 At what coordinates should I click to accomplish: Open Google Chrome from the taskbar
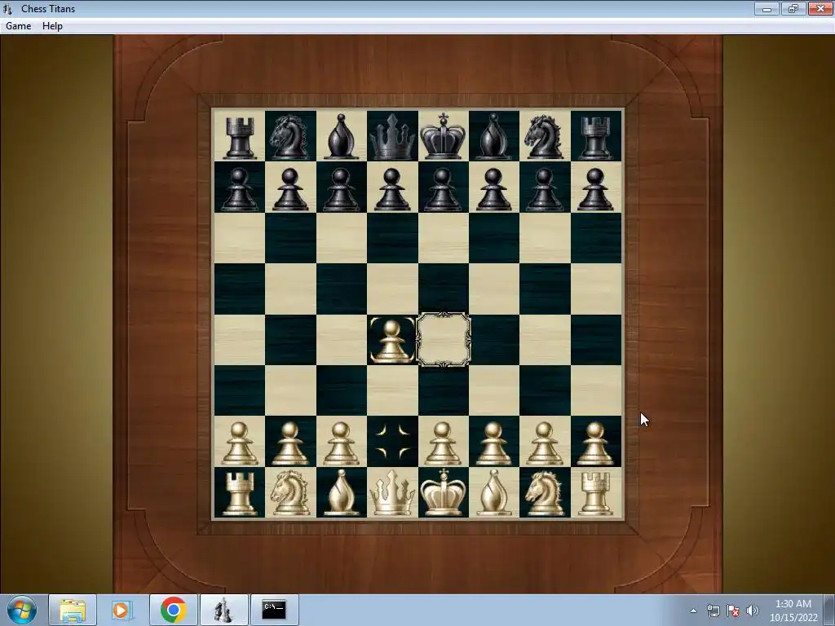pos(173,610)
